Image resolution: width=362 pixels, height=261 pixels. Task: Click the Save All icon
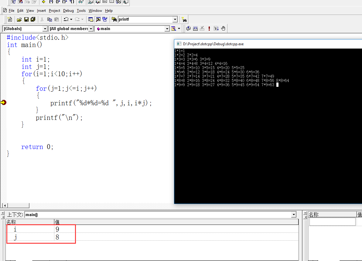pyautogui.click(x=33, y=19)
